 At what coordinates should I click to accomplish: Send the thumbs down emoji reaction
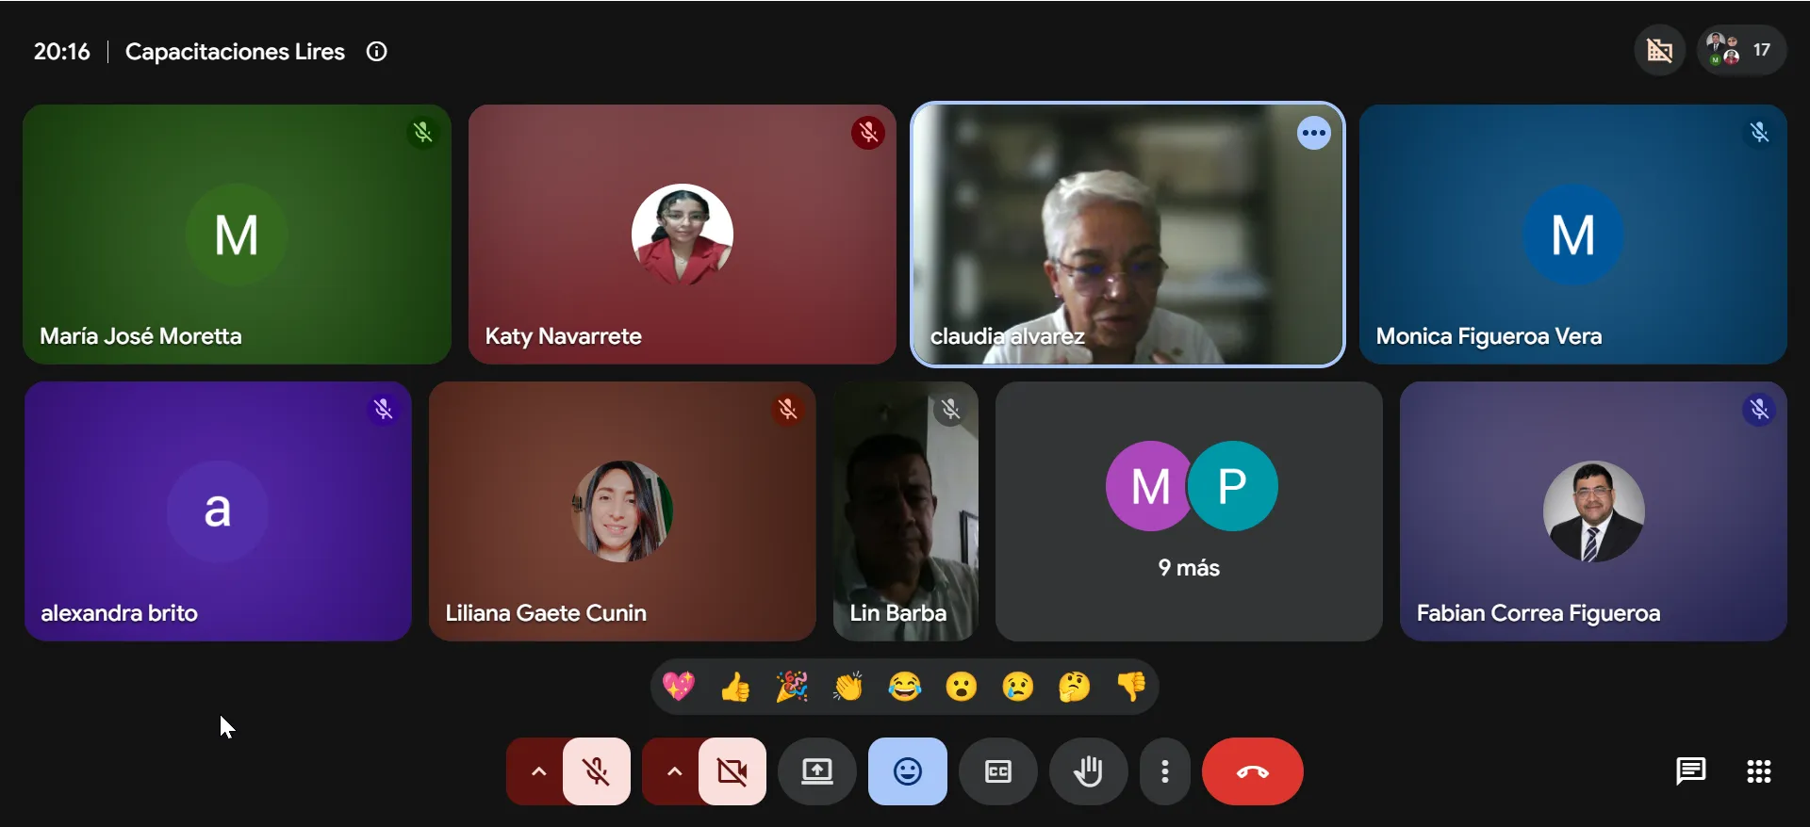tap(1131, 687)
